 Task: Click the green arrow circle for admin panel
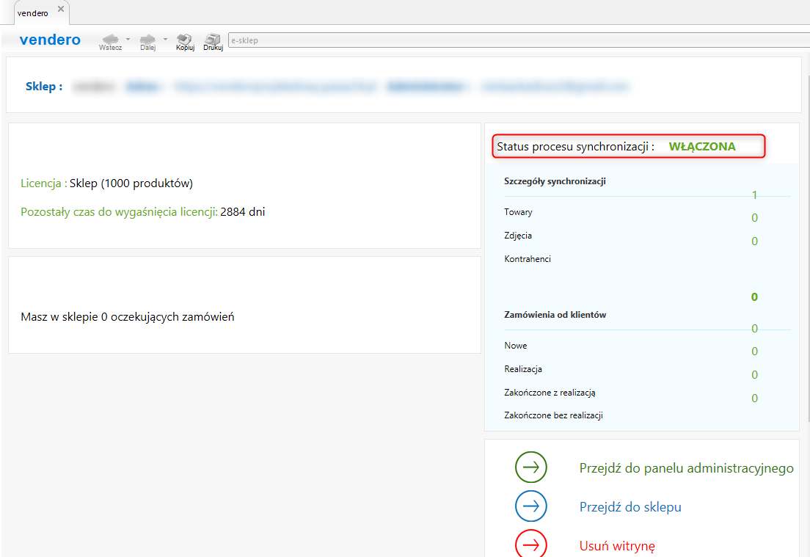coord(530,467)
